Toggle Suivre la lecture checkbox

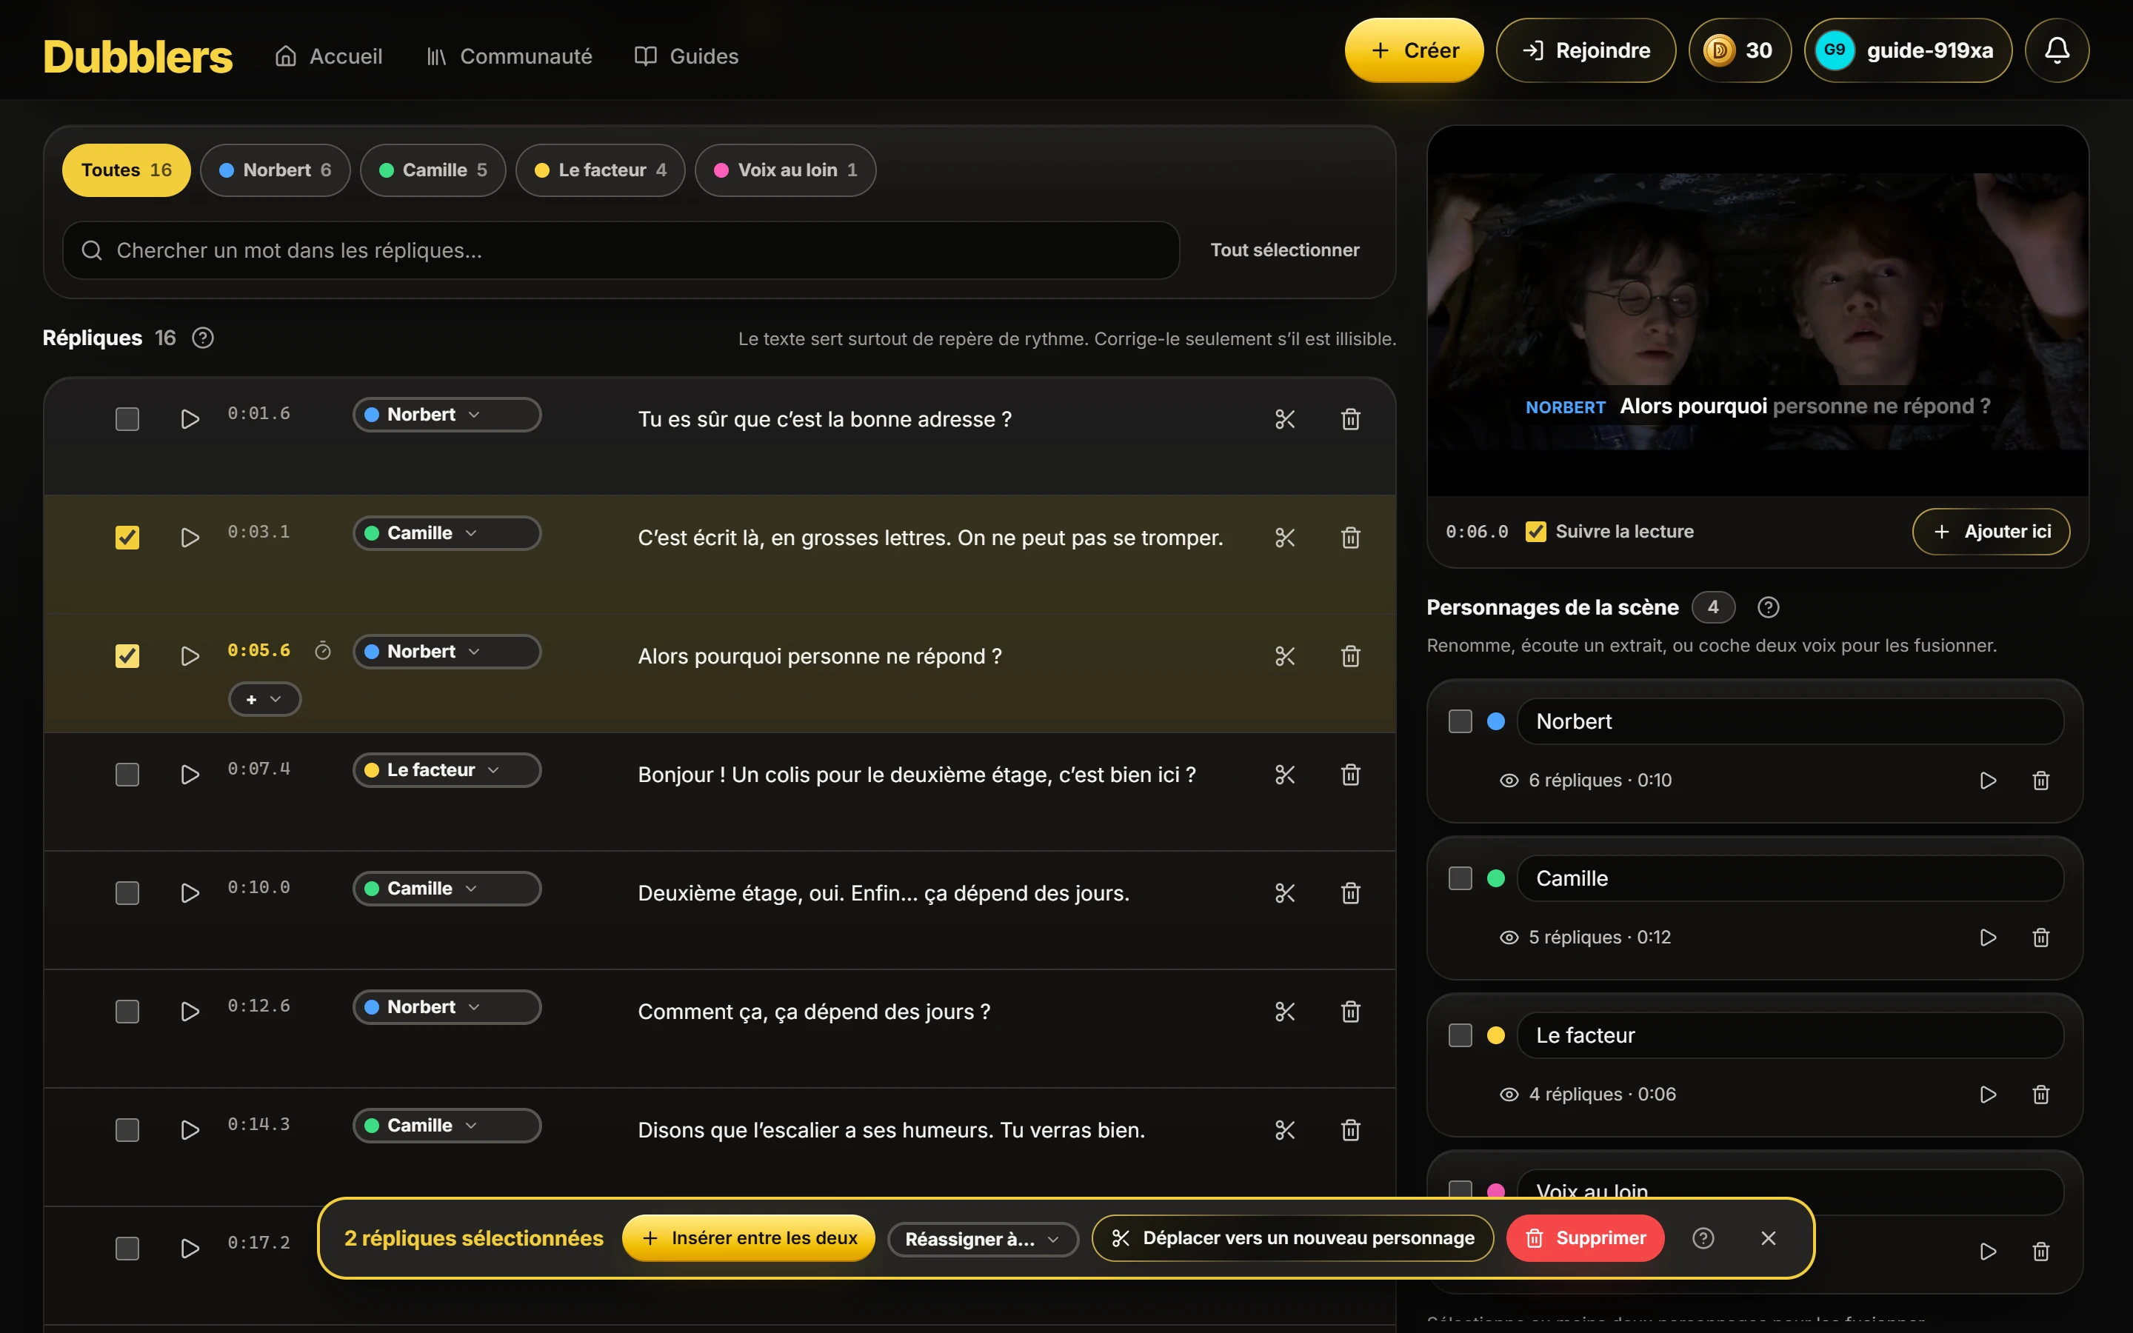click(1535, 532)
